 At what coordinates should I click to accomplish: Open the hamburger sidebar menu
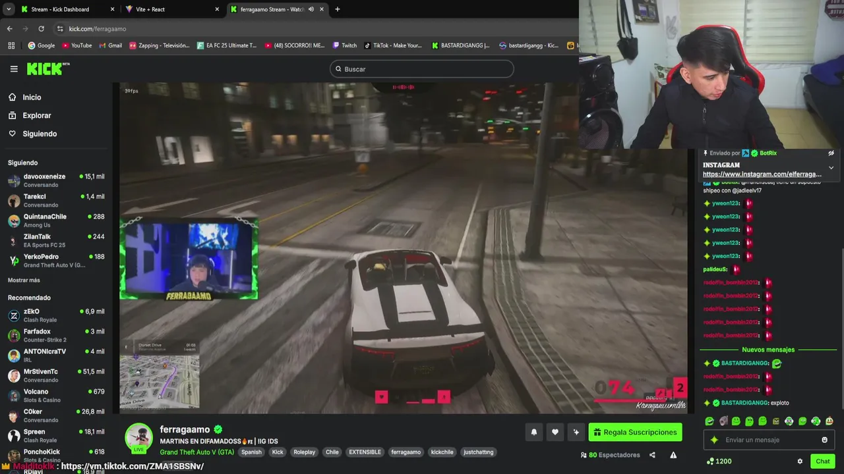click(x=14, y=68)
